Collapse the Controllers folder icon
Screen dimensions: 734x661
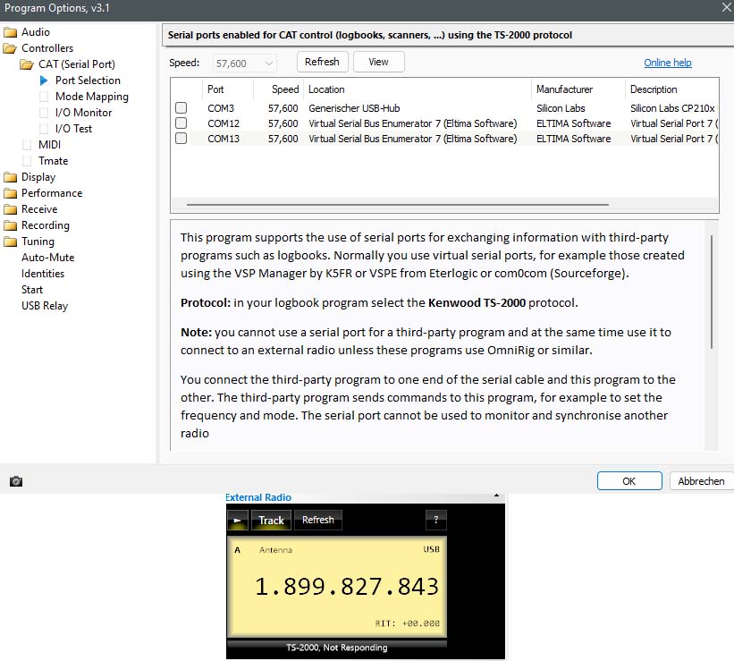click(x=10, y=48)
